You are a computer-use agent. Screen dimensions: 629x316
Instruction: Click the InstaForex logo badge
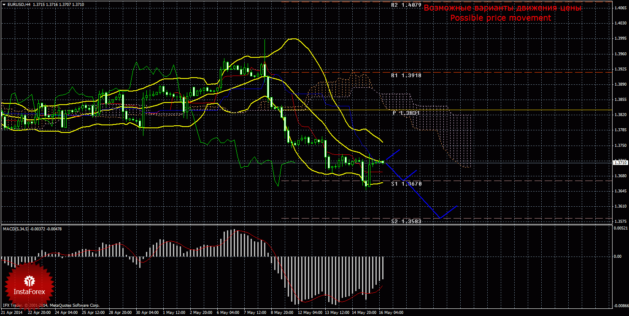29,285
